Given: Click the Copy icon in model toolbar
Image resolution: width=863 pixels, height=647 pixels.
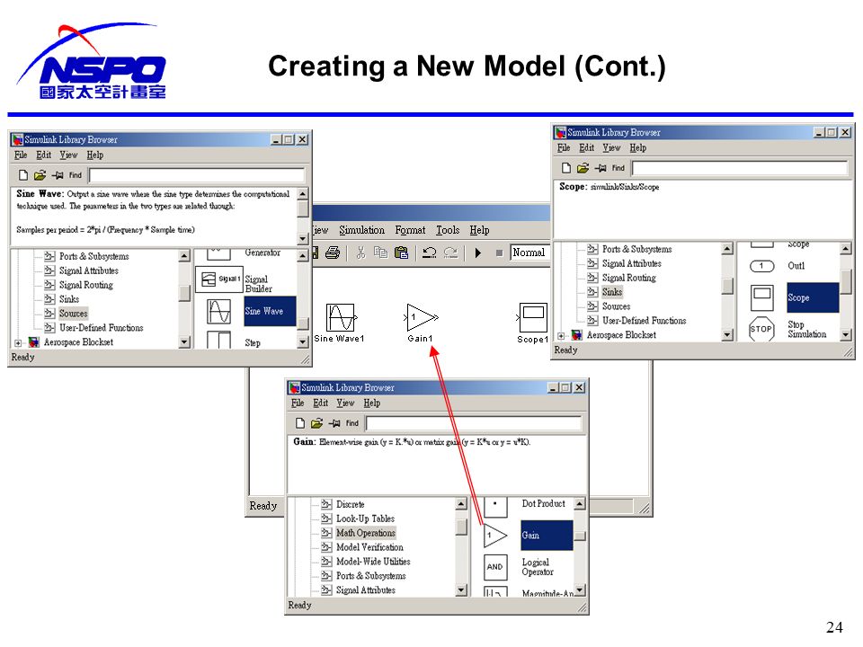Looking at the screenshot, I should 380,253.
